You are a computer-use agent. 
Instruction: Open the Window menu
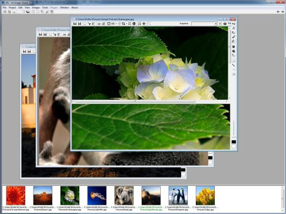[x=64, y=8]
